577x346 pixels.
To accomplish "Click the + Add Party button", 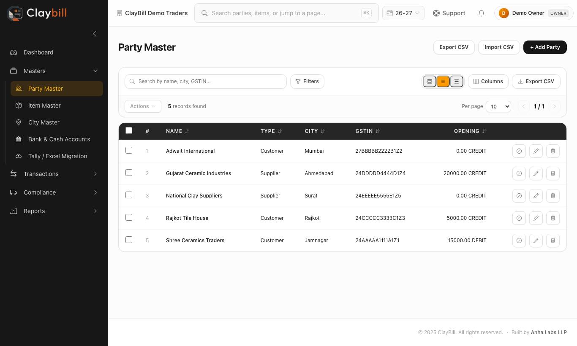I will point(545,47).
